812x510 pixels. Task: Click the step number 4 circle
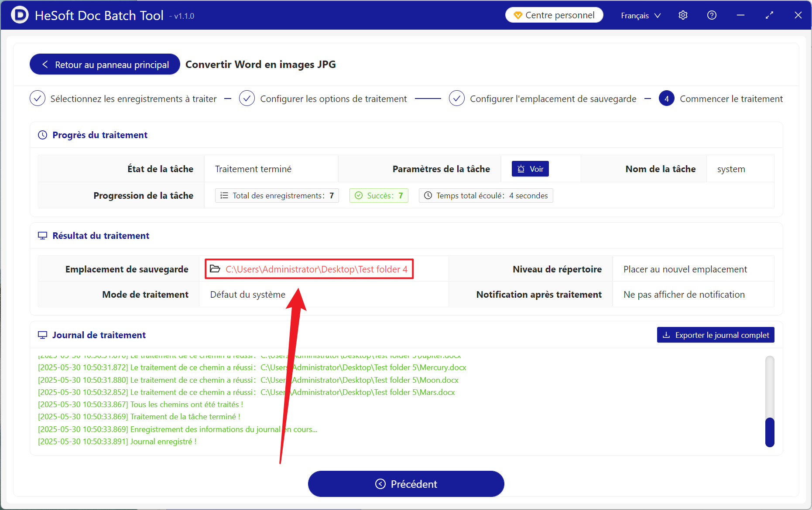coord(666,99)
